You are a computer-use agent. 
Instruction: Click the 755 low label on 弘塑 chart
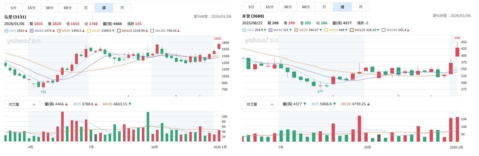click(43, 91)
